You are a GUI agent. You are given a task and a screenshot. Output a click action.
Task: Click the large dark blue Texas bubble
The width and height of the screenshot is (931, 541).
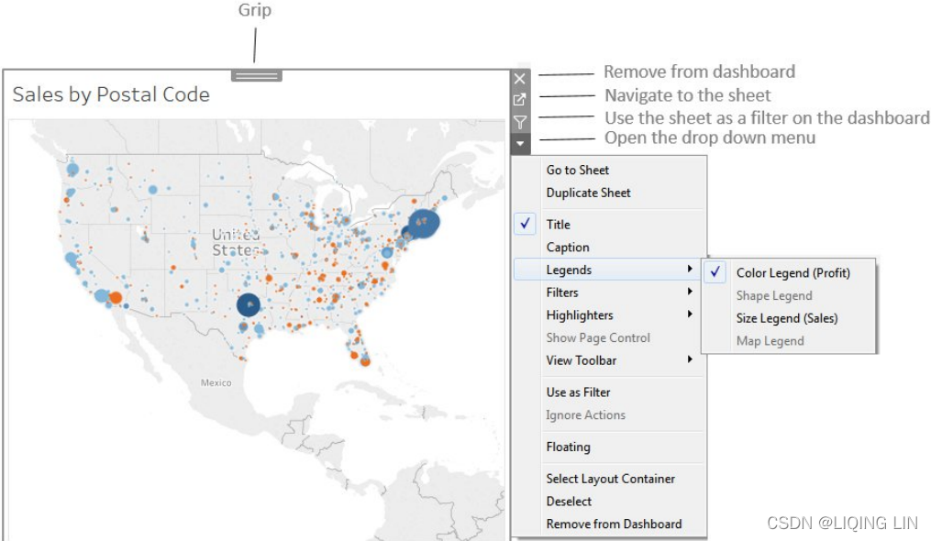[249, 304]
